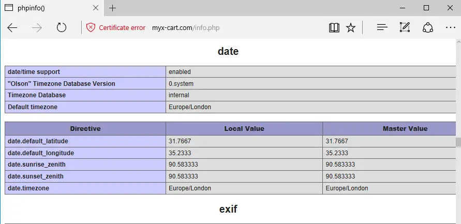Open the Share icon
461x224 pixels.
(x=428, y=27)
